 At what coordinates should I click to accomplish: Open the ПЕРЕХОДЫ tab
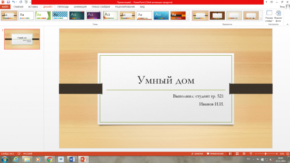[x=63, y=7]
